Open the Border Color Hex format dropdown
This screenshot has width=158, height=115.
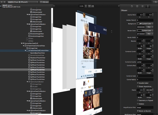148,34
